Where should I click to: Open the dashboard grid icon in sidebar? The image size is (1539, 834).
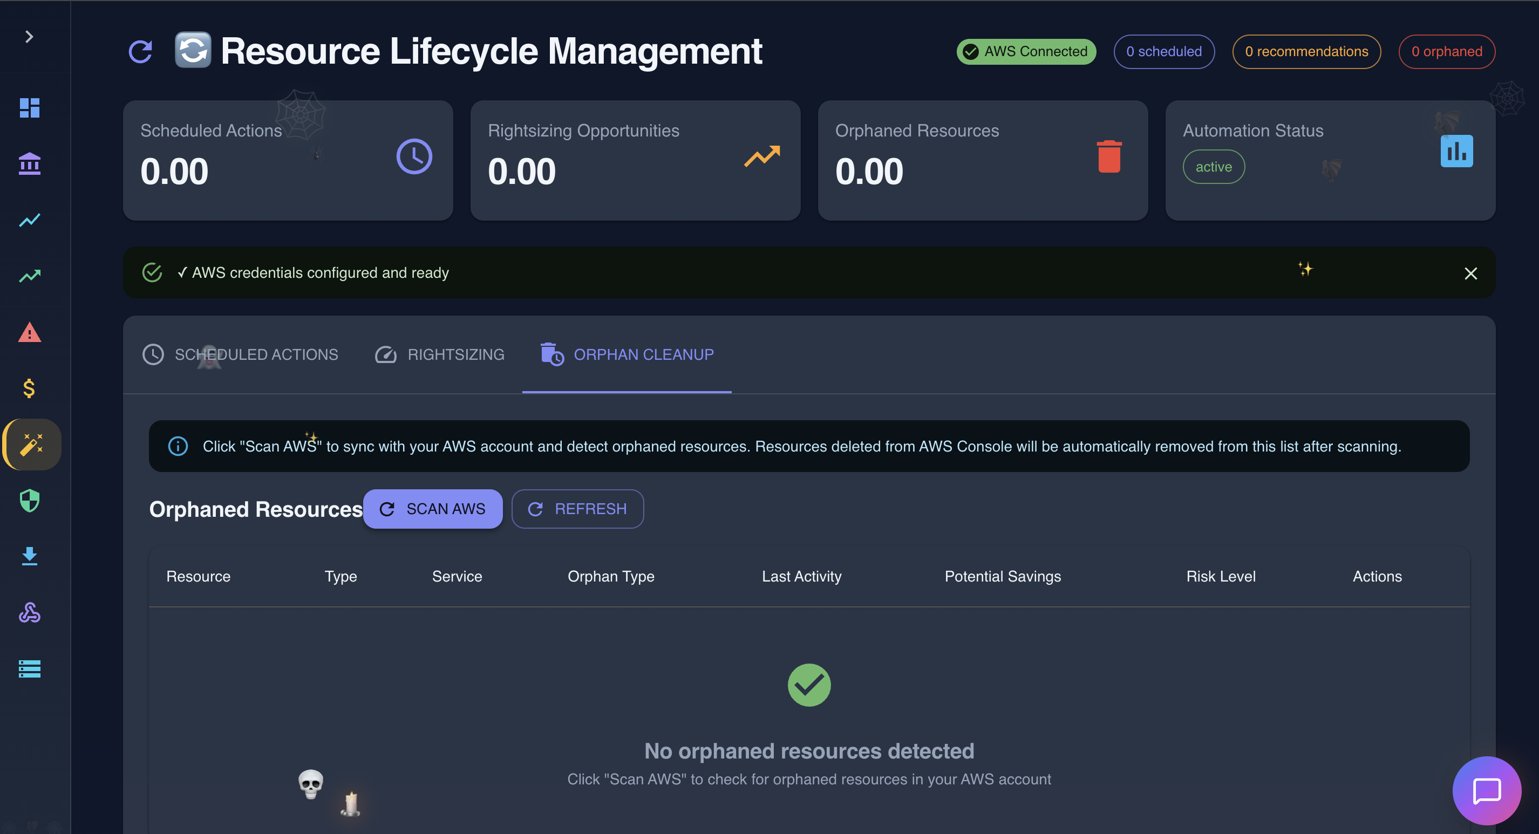(29, 108)
